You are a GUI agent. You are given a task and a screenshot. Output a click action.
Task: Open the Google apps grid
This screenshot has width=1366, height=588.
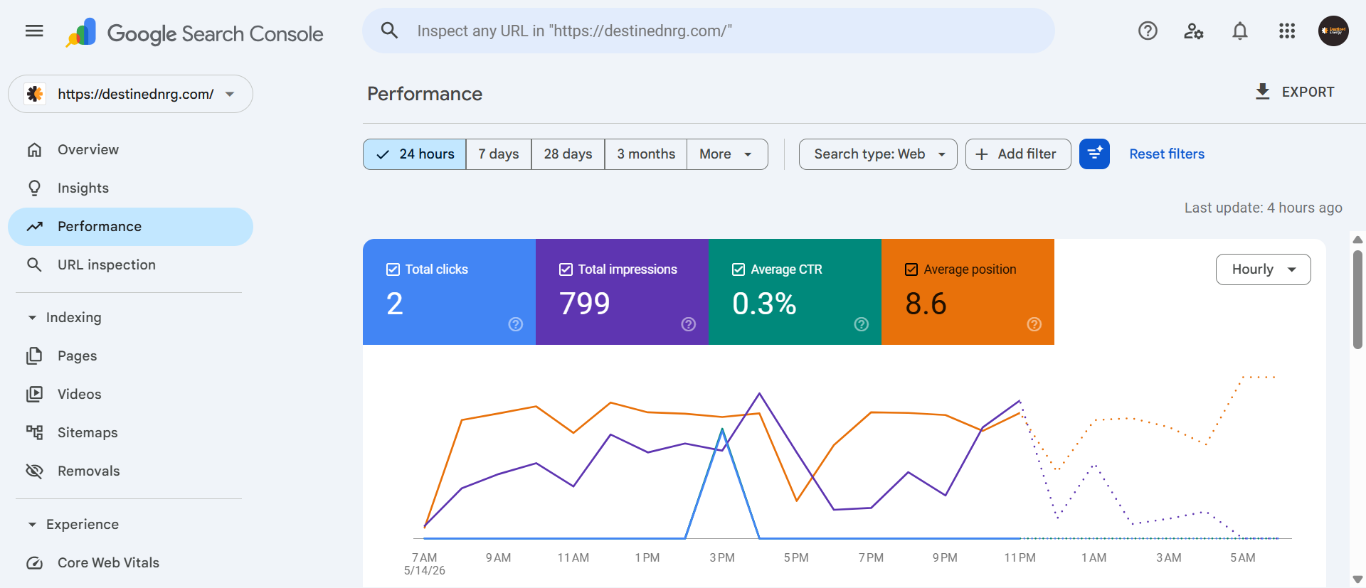pos(1287,31)
